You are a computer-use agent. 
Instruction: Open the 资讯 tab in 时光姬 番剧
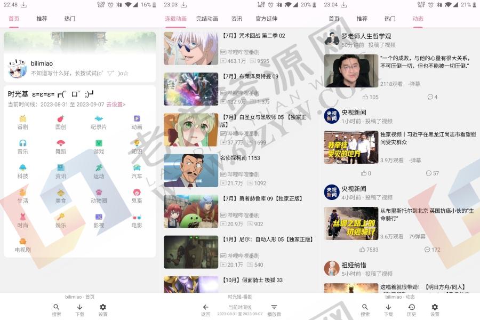coord(237,19)
